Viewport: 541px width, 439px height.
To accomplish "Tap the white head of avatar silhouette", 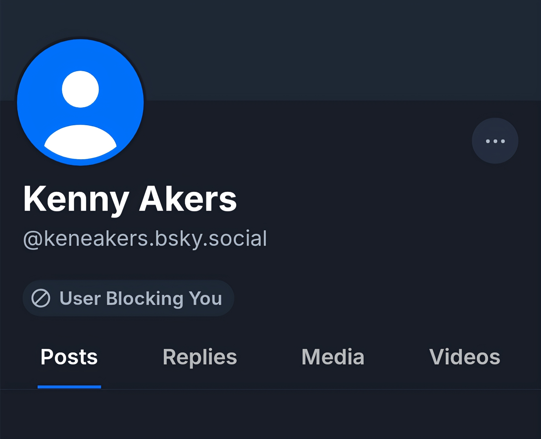I will point(80,89).
